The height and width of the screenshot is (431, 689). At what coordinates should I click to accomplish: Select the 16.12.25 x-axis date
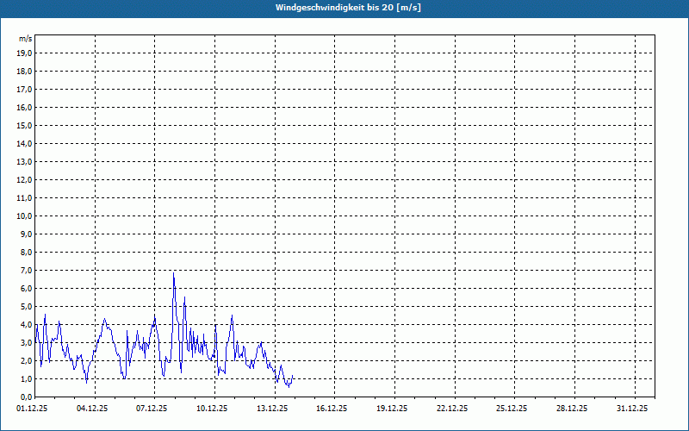click(x=332, y=409)
